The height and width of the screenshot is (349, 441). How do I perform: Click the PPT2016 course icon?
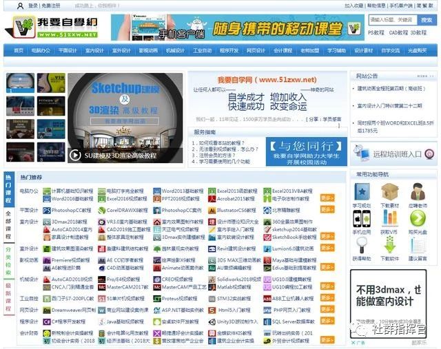156,199
